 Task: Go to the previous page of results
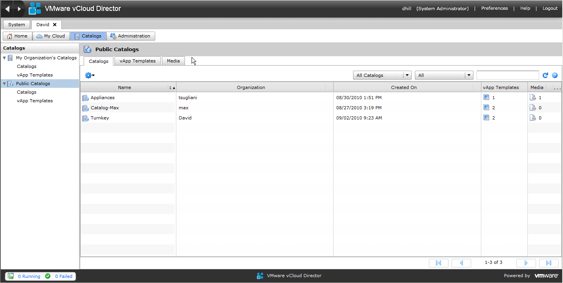coord(461,263)
